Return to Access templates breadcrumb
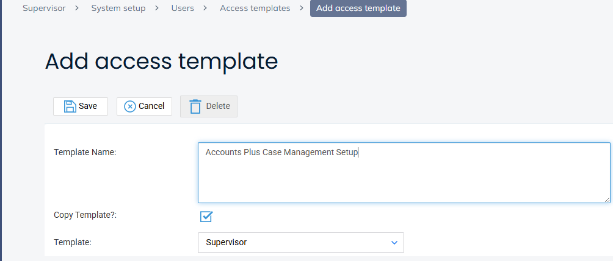 [255, 9]
